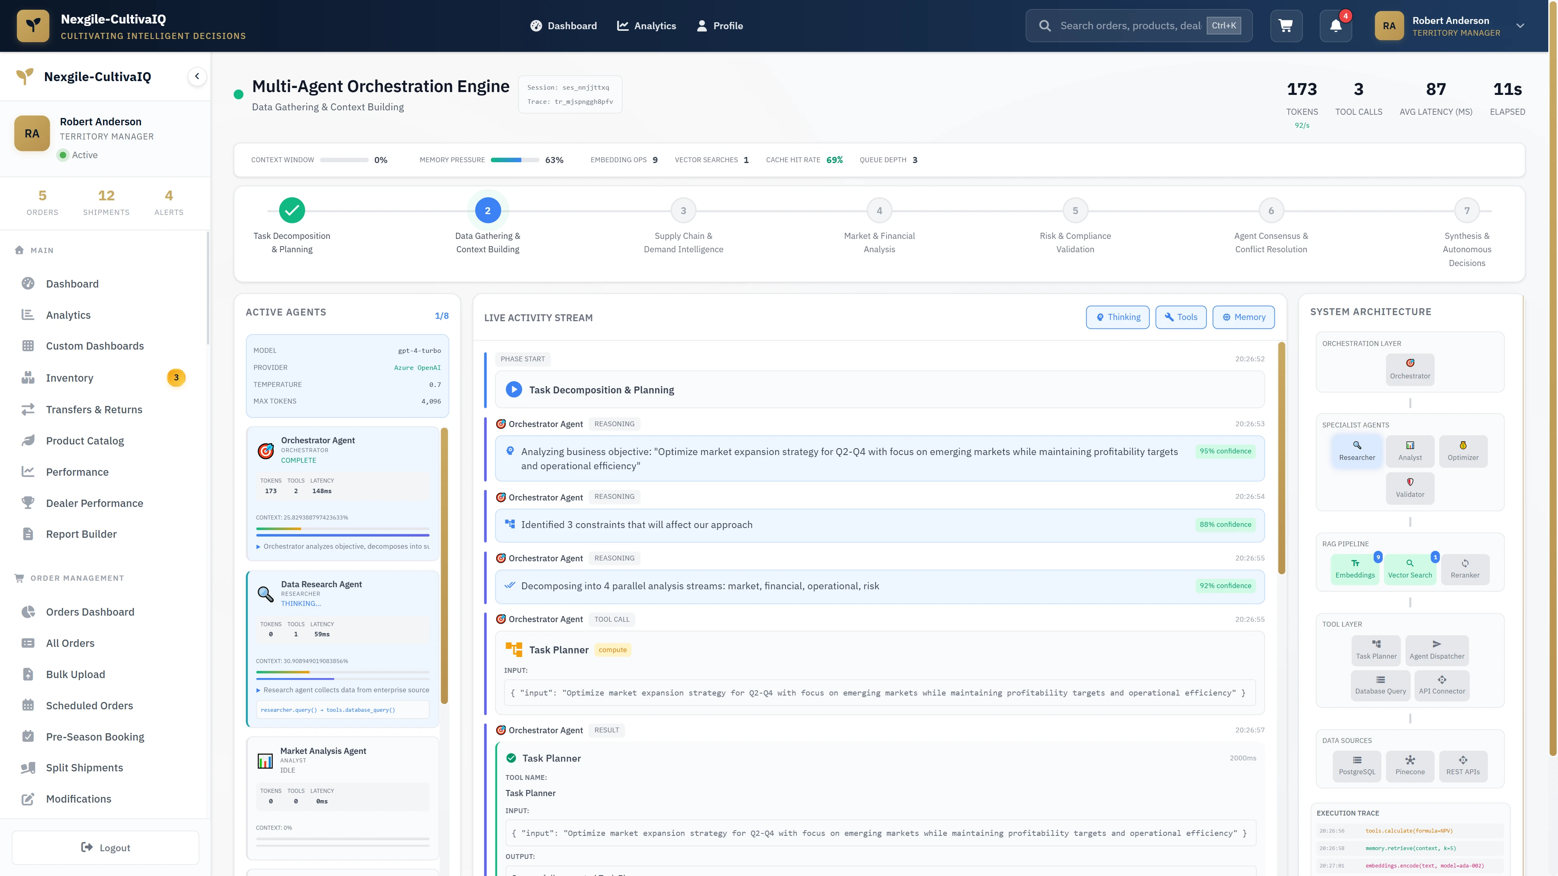Expand the Robert Anderson profile dropdown
Image resolution: width=1558 pixels, height=876 pixels.
[1521, 26]
